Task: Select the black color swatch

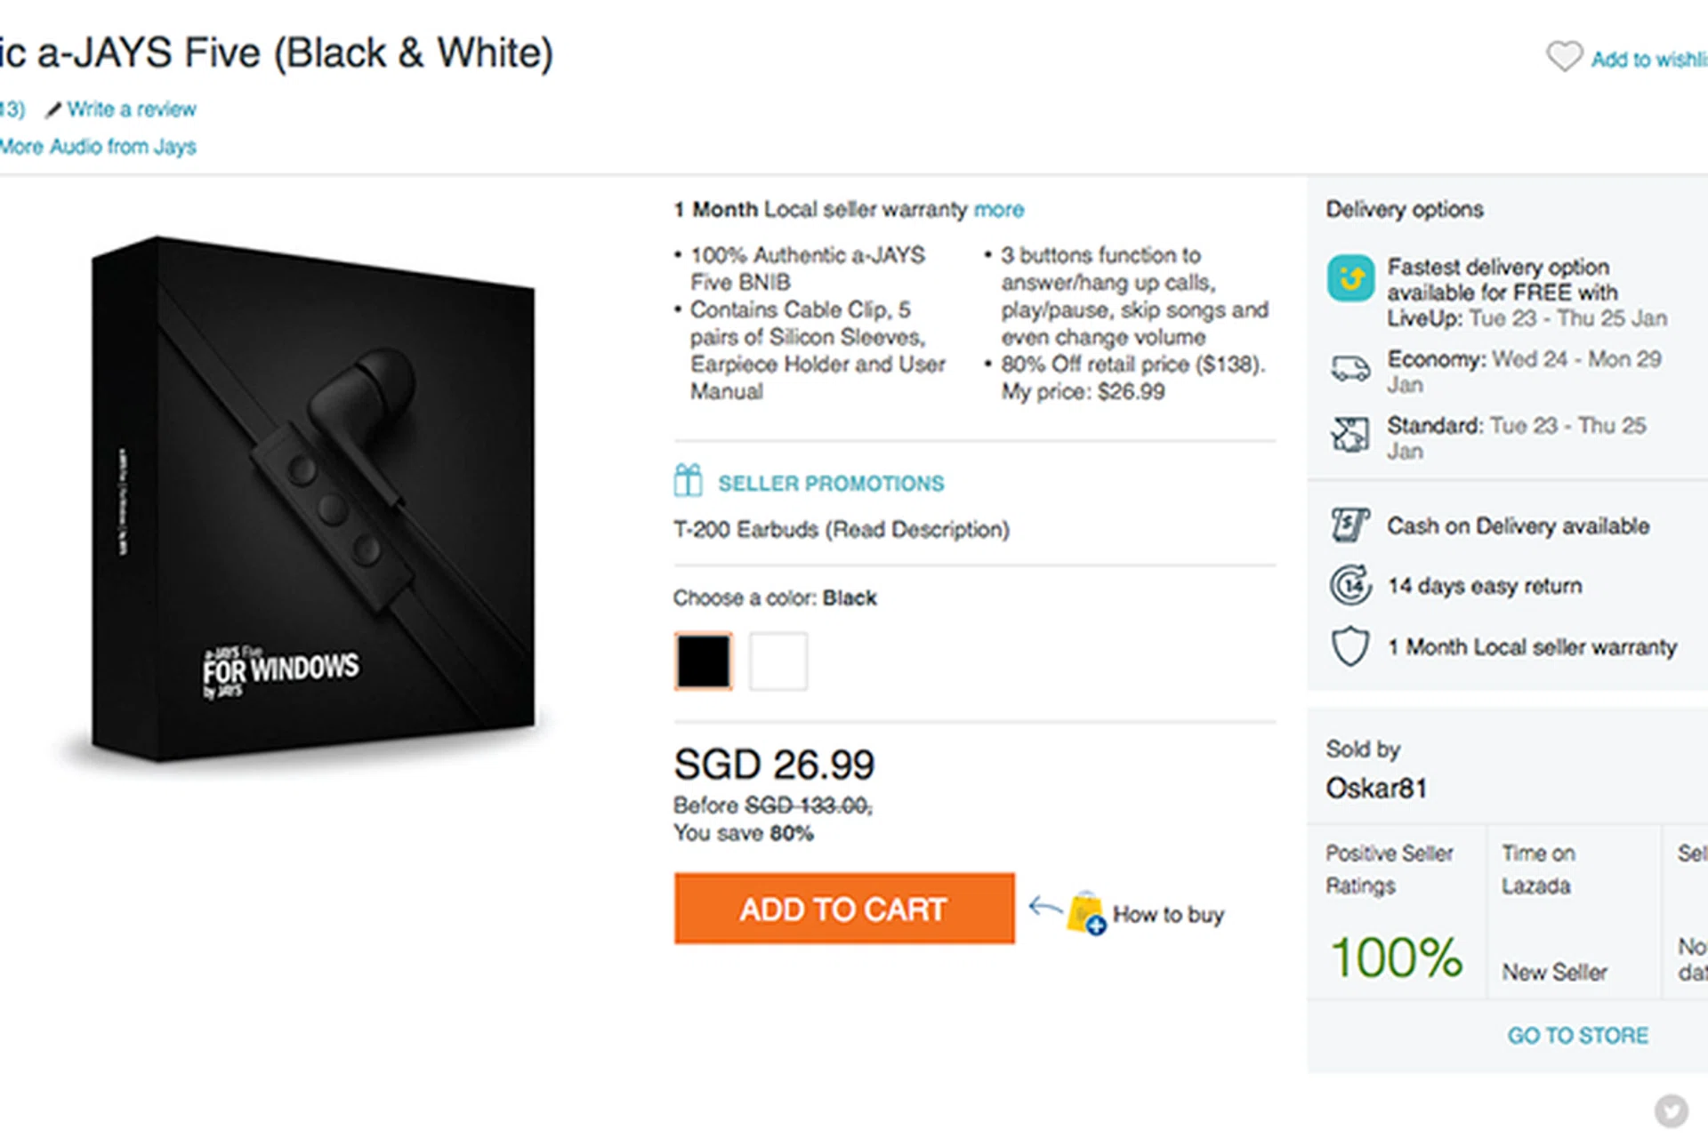Action: point(703,661)
